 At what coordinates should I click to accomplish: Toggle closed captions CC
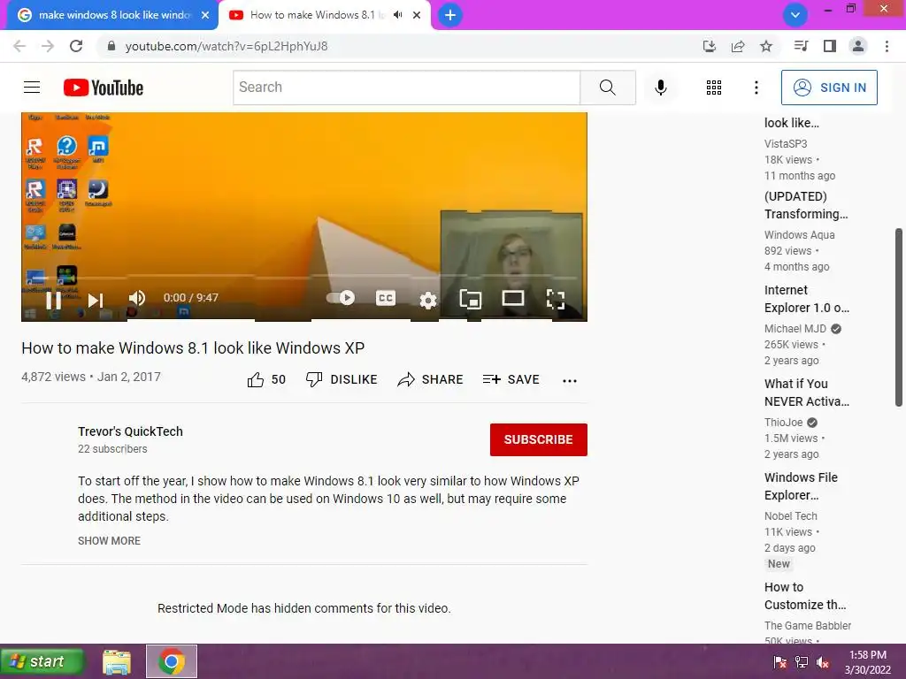(x=386, y=298)
